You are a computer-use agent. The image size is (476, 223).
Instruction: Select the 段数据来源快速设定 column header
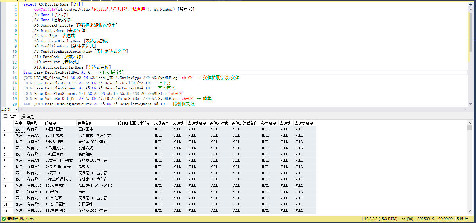click(x=134, y=123)
